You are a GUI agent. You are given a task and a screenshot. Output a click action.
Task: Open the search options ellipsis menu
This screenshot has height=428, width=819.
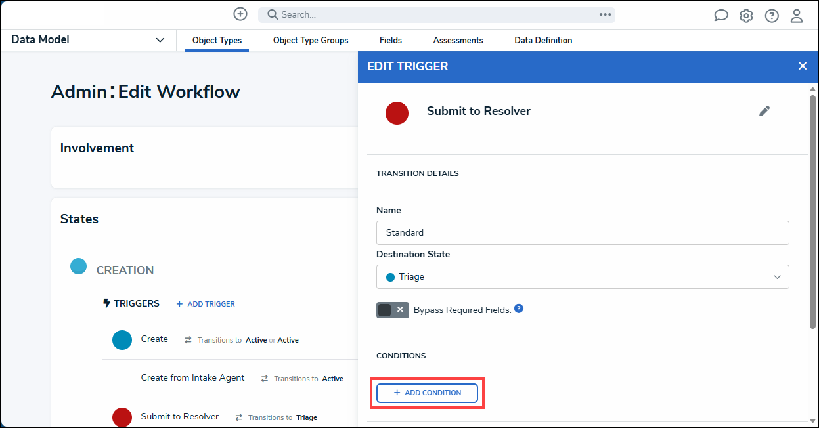pyautogui.click(x=606, y=14)
